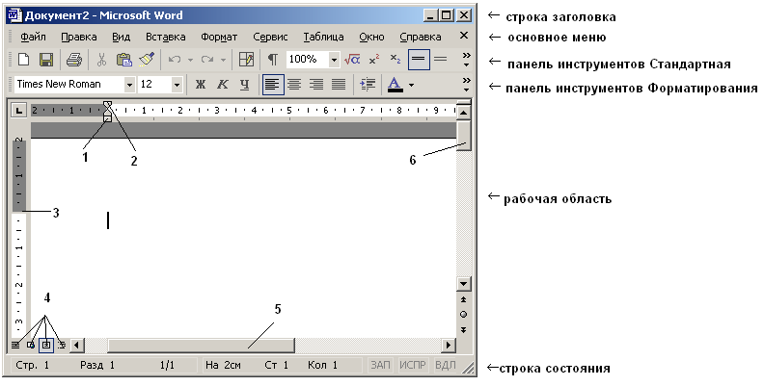Align text to the left
764x386 pixels.
coord(273,85)
